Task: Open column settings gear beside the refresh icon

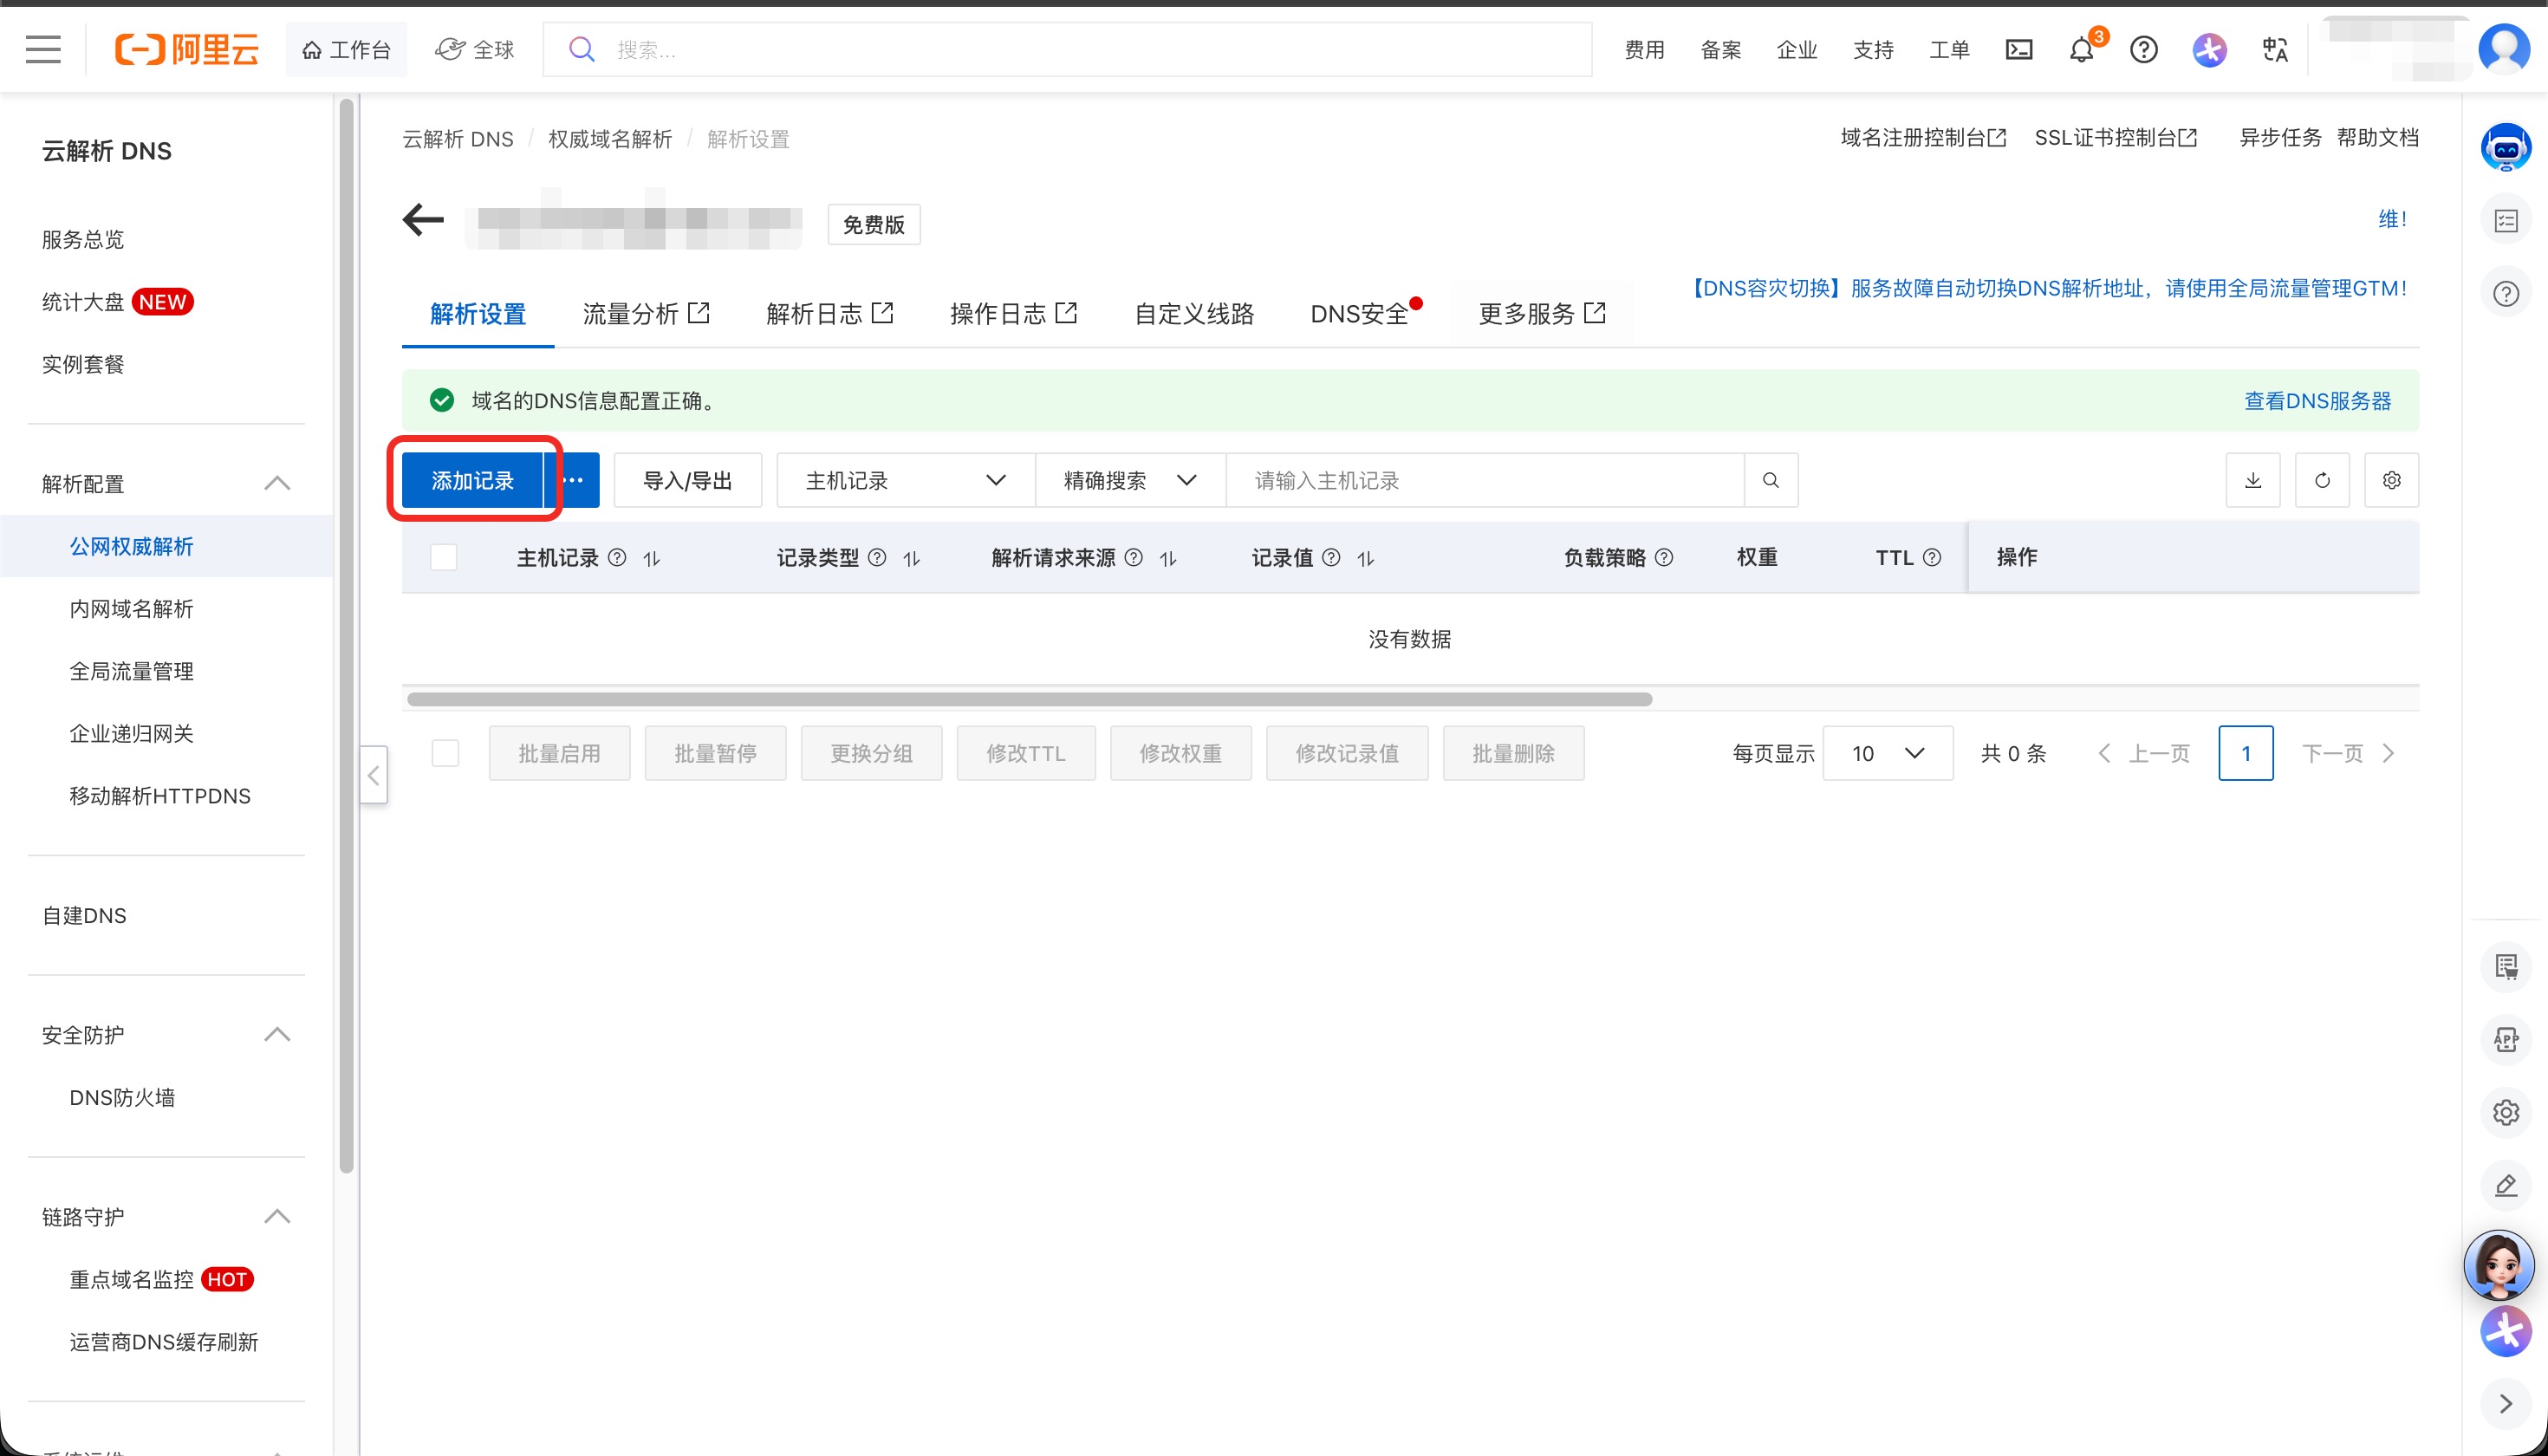Action: pos(2392,480)
